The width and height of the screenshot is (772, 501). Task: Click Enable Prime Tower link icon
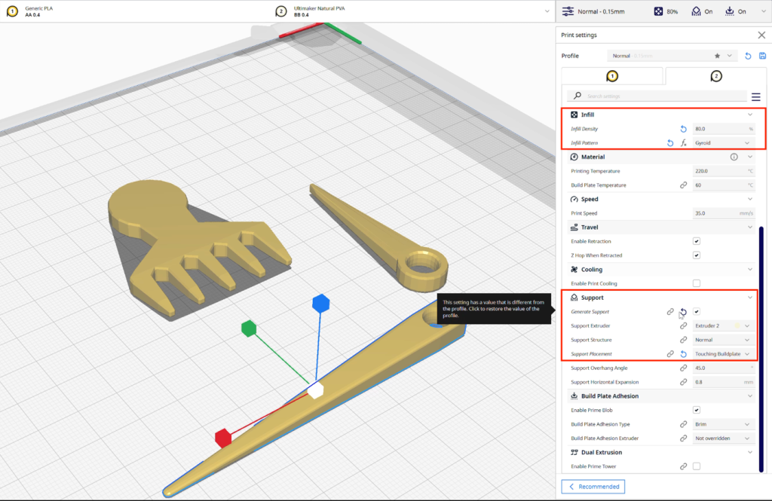pos(683,466)
